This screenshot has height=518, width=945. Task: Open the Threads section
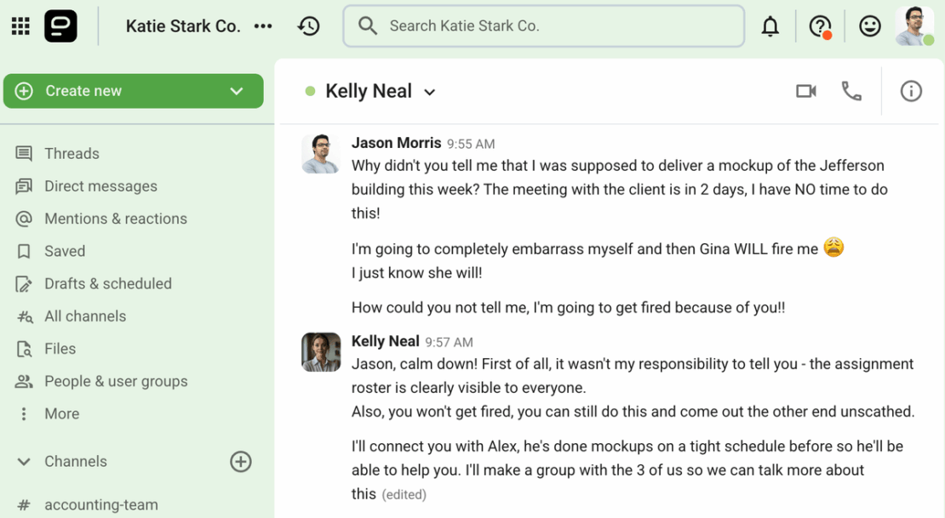pyautogui.click(x=72, y=153)
